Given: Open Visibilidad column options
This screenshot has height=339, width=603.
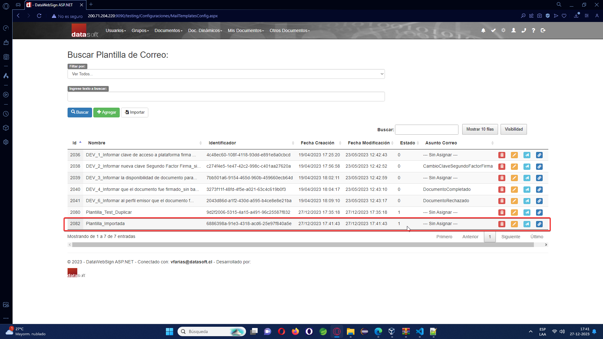Looking at the screenshot, I should coord(514,129).
